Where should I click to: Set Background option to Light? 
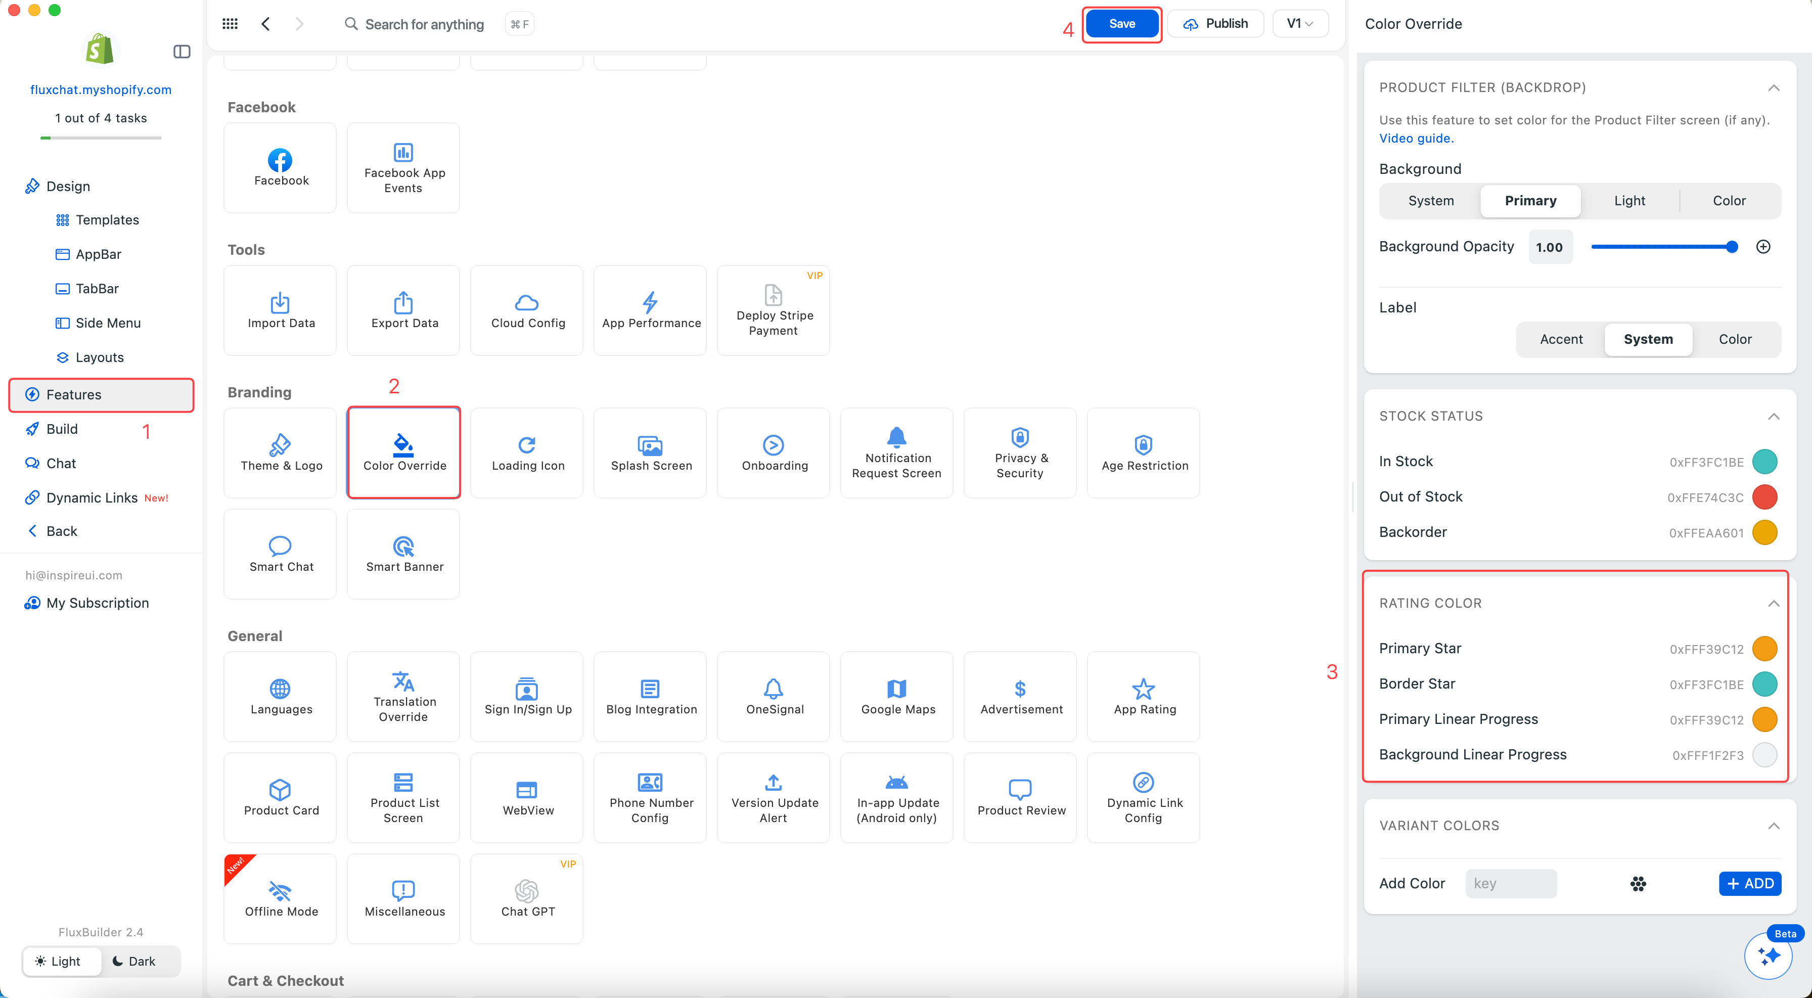point(1629,200)
